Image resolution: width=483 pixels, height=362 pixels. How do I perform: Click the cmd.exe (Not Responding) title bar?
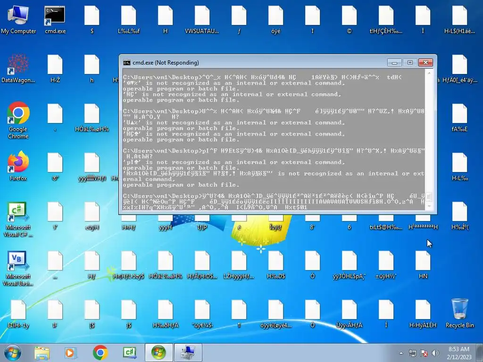(254, 63)
